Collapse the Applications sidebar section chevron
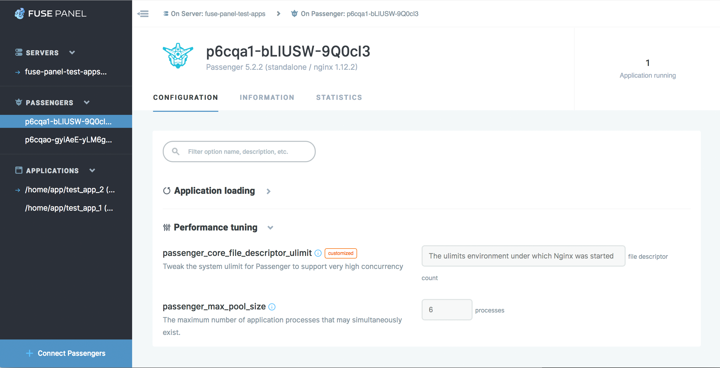Image resolution: width=720 pixels, height=368 pixels. (x=92, y=170)
